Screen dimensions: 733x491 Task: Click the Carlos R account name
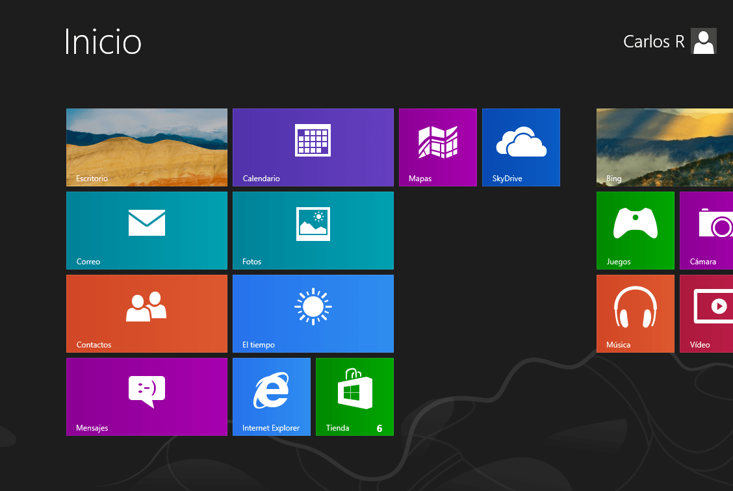[x=654, y=42]
